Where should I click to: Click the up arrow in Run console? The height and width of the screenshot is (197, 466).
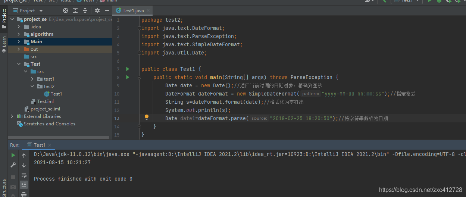pos(24,155)
